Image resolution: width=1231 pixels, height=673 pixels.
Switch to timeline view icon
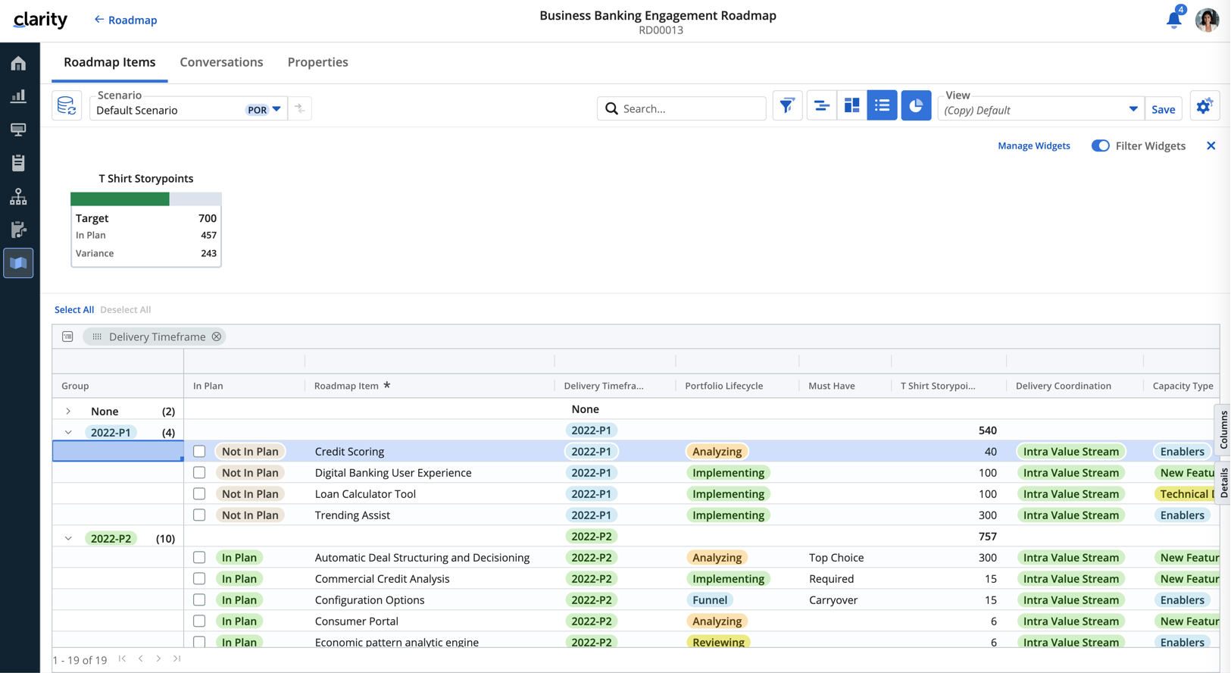(821, 106)
